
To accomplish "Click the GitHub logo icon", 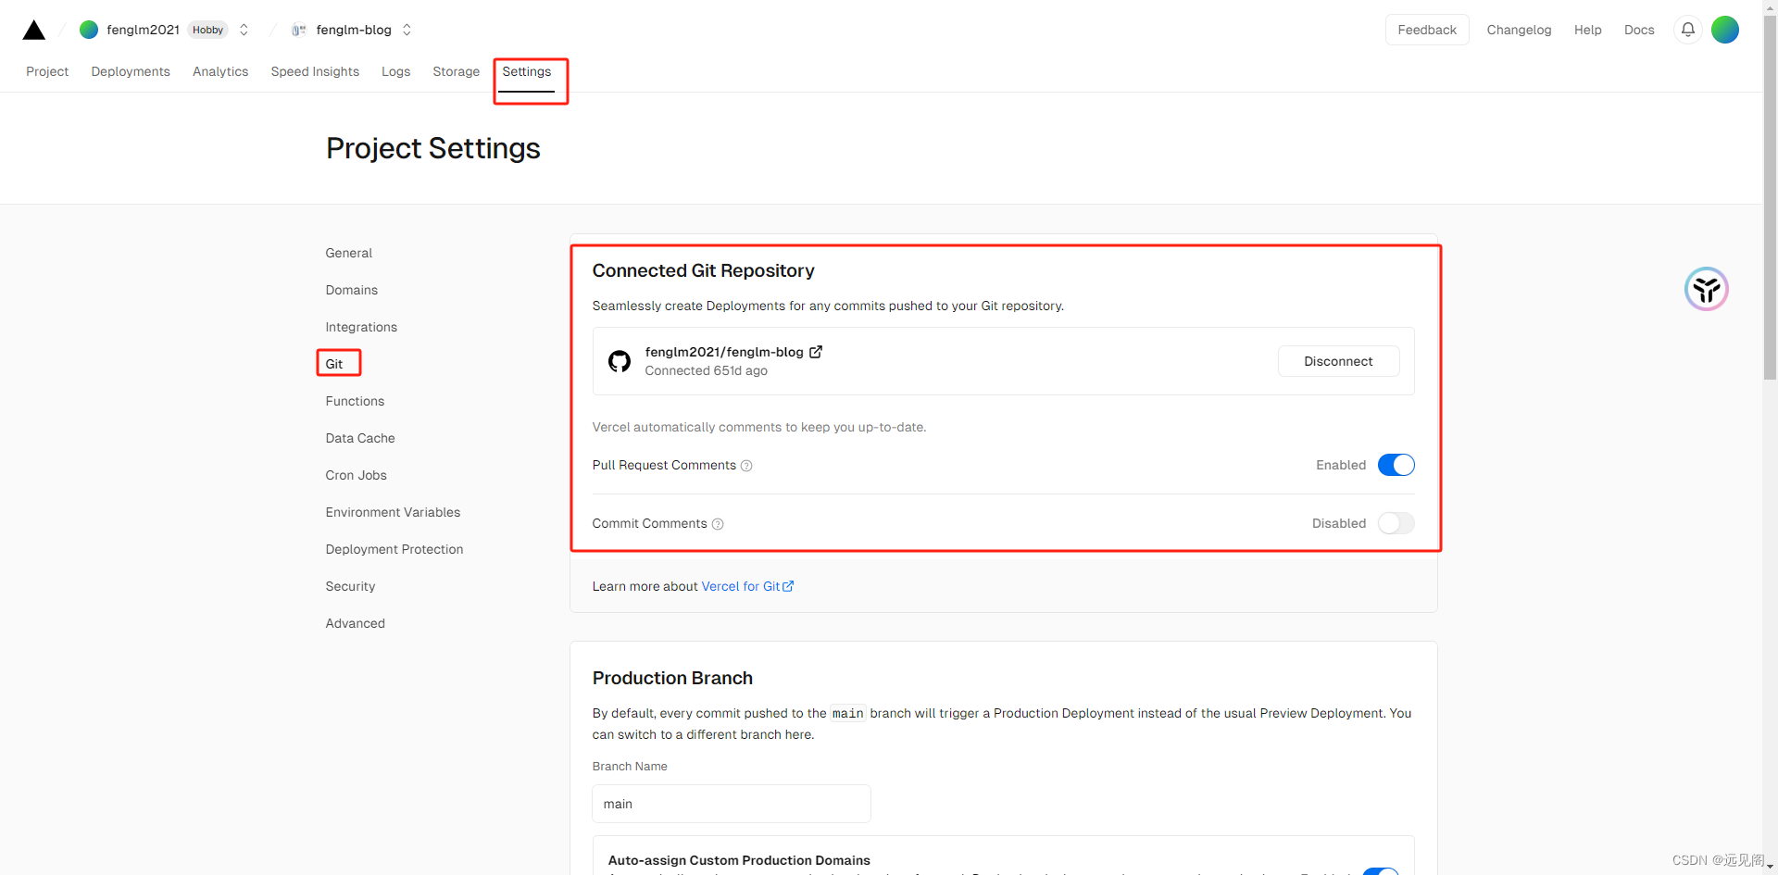I will point(620,361).
